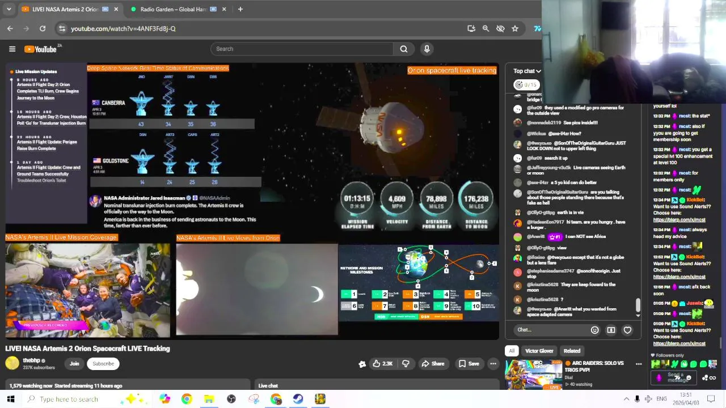The height and width of the screenshot is (408, 726).
Task: Click the YouTube search input field
Action: (302, 49)
